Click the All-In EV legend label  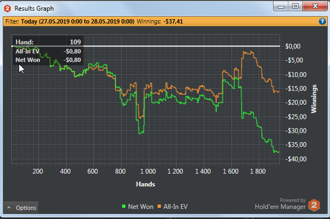coord(175,207)
